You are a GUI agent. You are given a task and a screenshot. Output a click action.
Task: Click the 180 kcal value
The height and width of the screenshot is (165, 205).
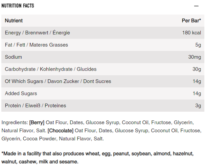pyautogui.click(x=192, y=33)
